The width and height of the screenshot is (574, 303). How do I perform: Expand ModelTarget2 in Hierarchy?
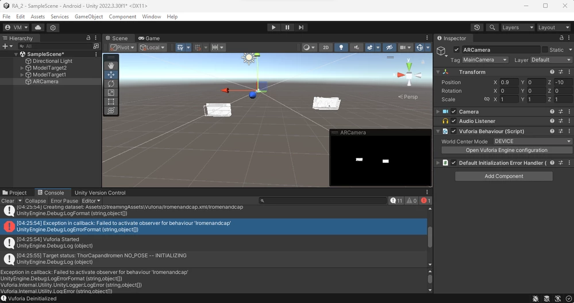pyautogui.click(x=22, y=68)
